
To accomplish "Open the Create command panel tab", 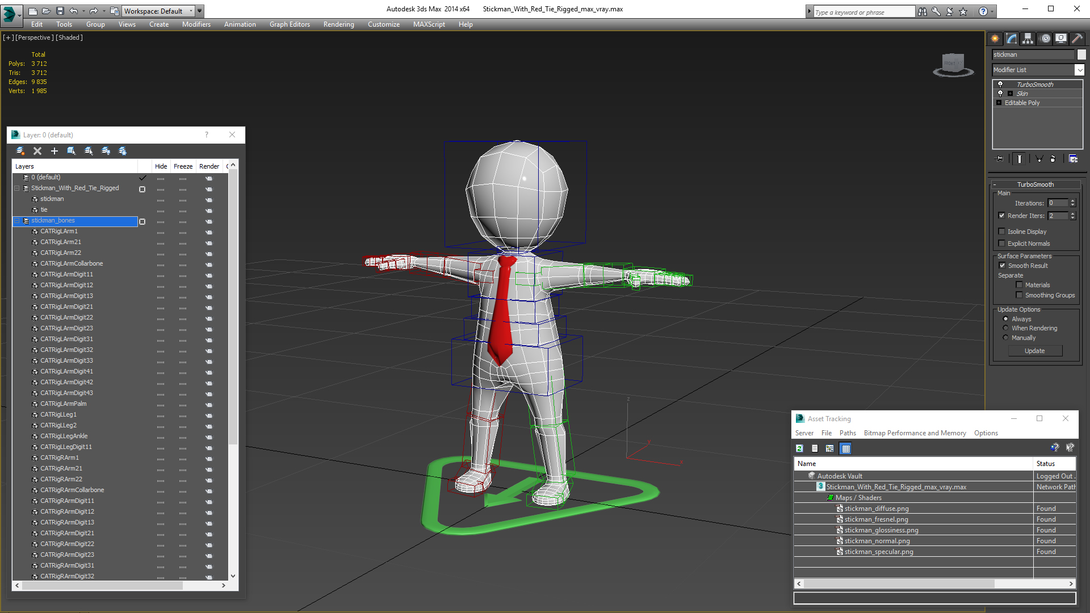I will [995, 39].
